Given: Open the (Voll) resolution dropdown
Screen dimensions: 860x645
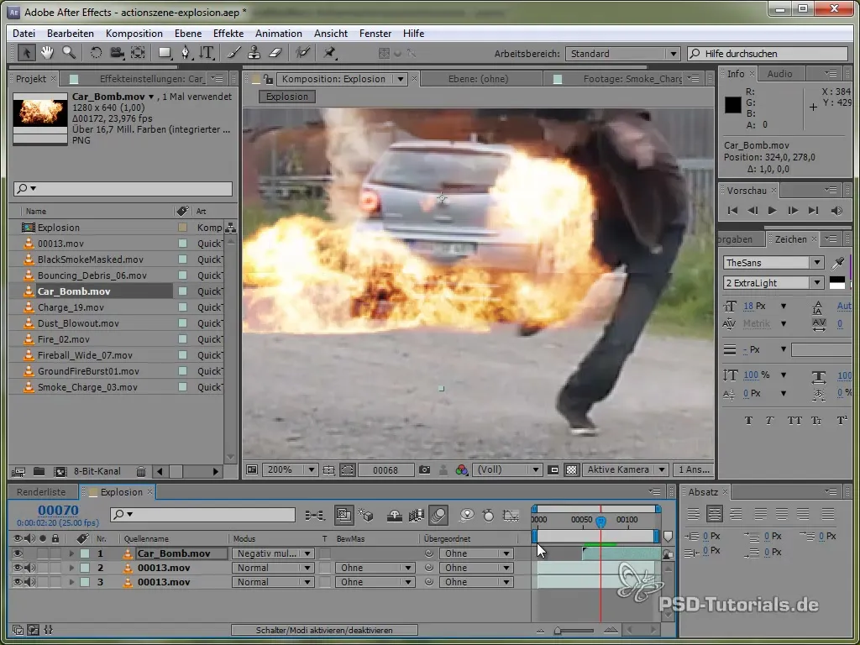Looking at the screenshot, I should click(x=506, y=470).
